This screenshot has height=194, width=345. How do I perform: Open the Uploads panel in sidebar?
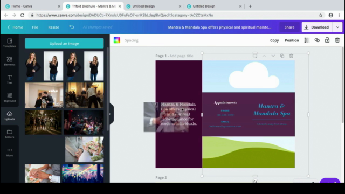tap(10, 116)
